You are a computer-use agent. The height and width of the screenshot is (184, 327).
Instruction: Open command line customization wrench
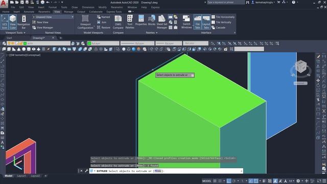86,171
